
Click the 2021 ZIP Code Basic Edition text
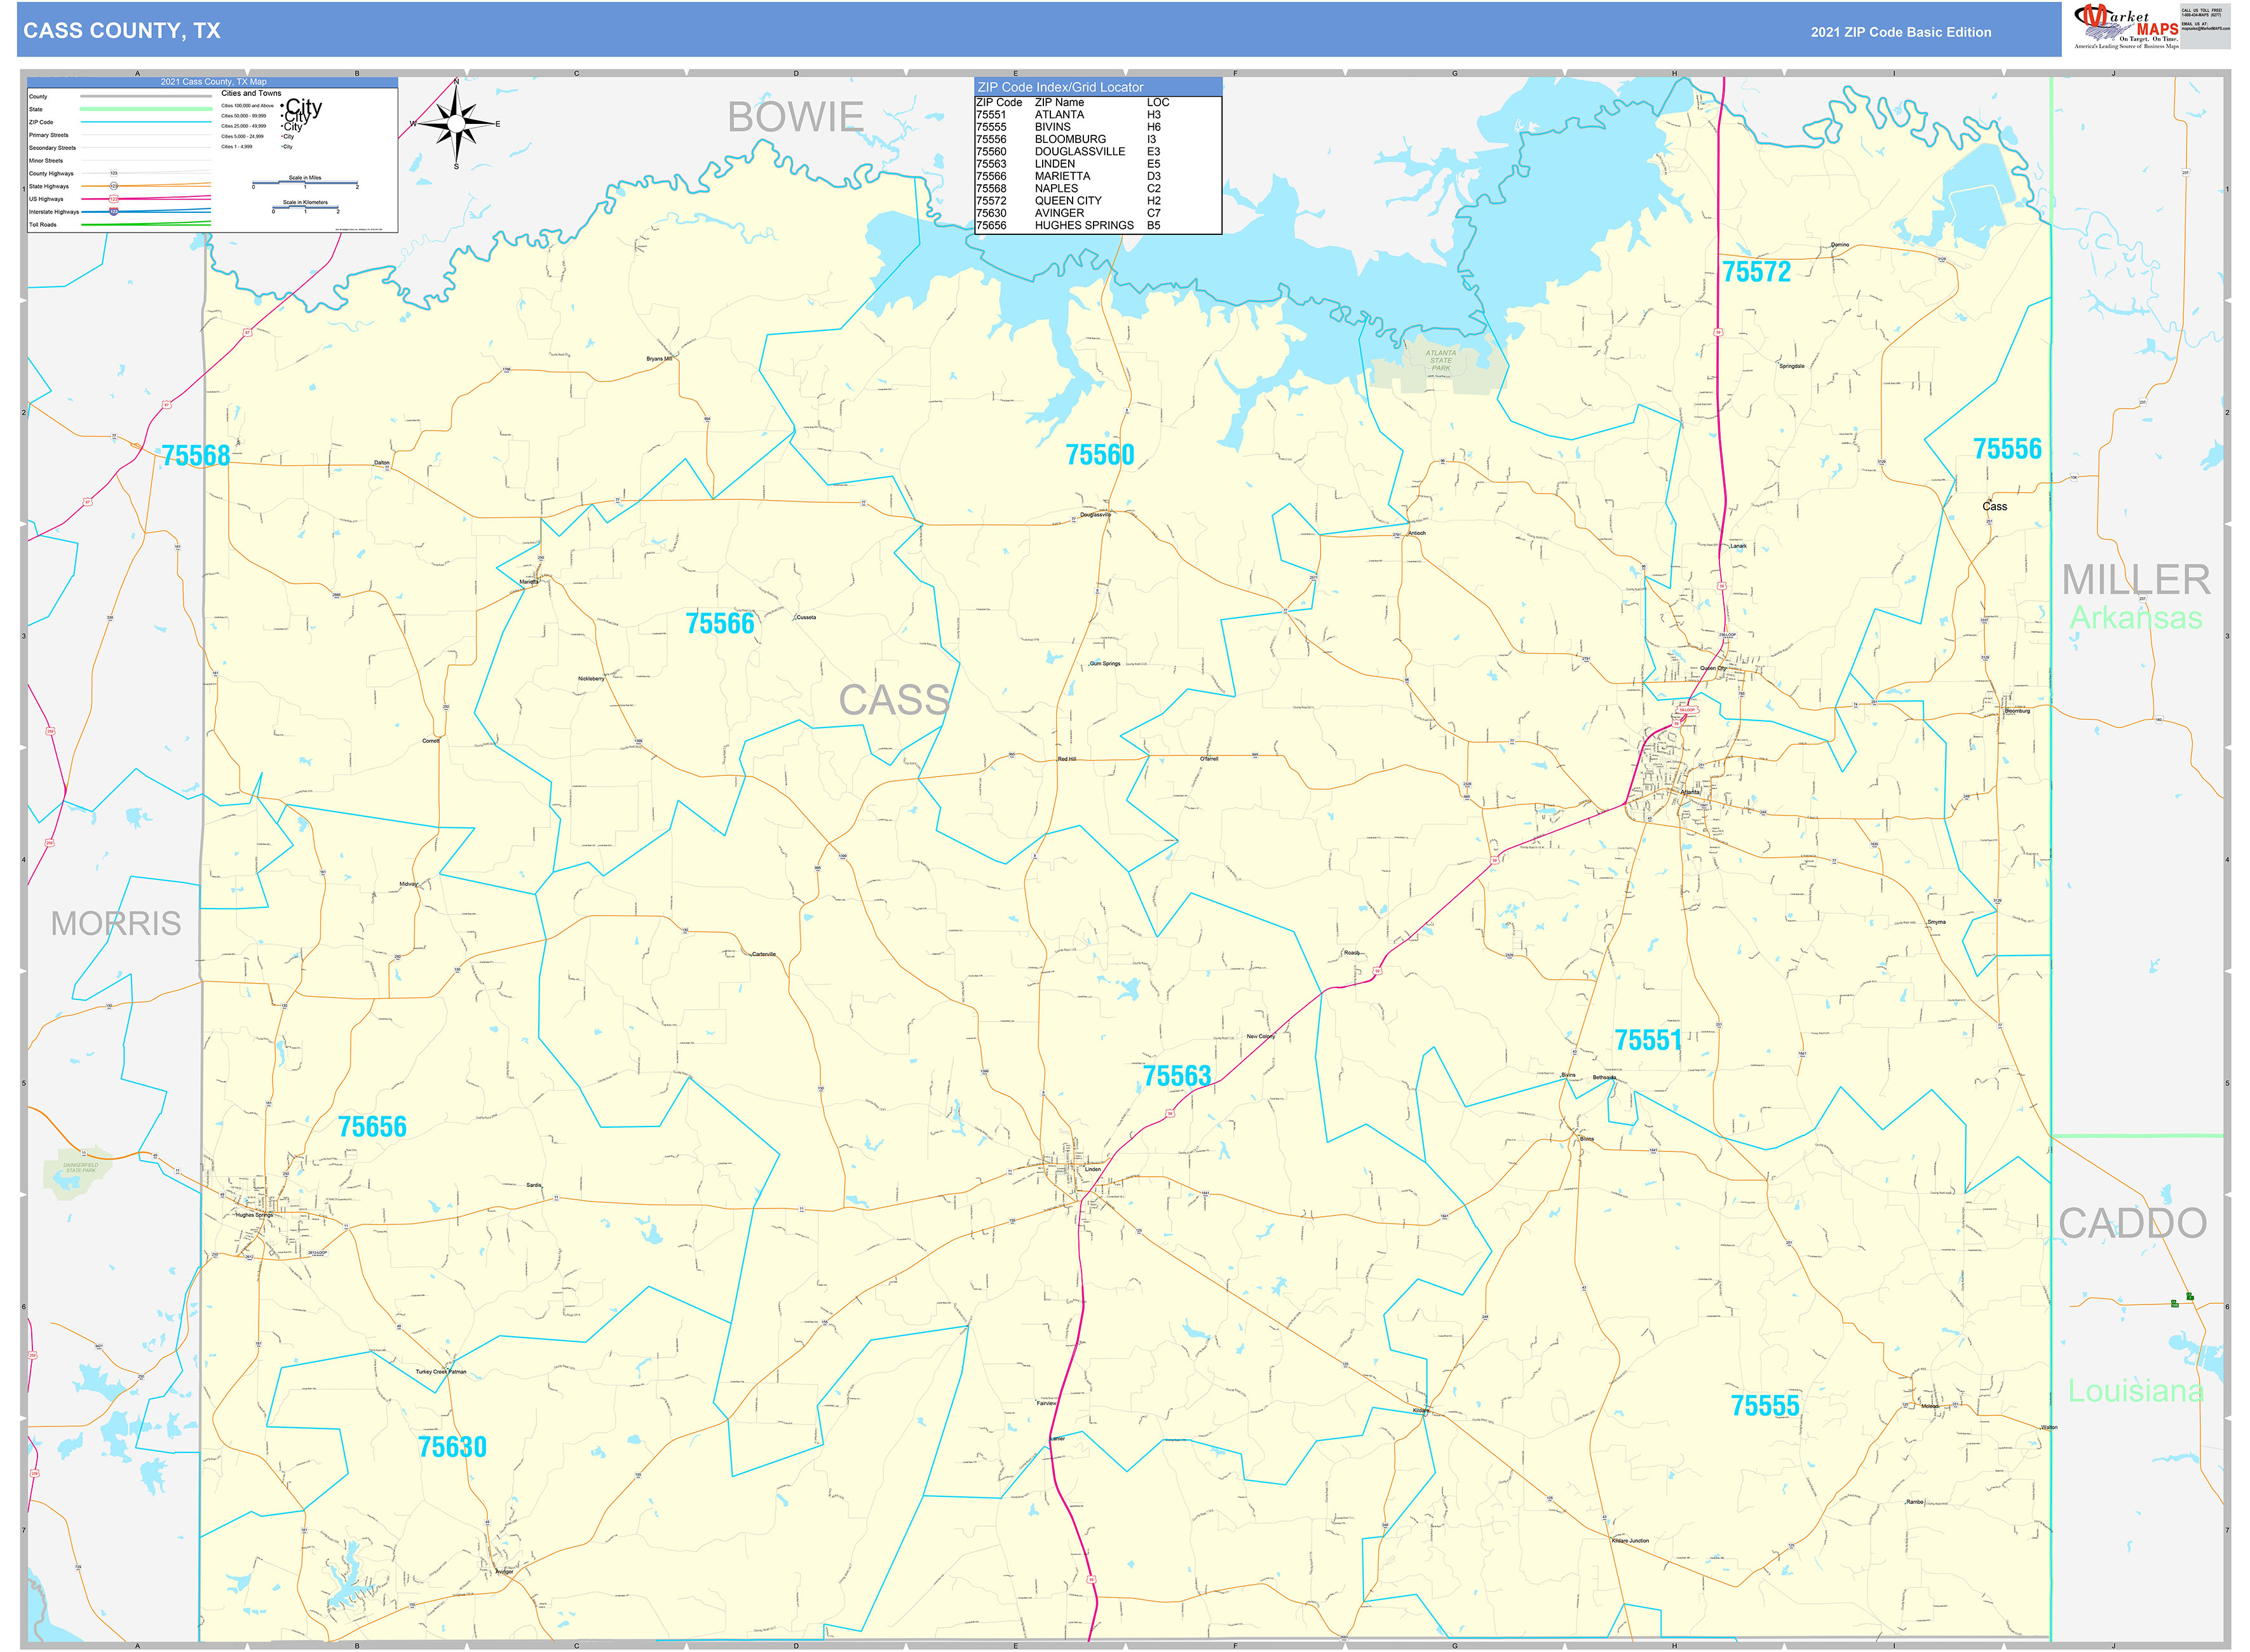(x=1900, y=32)
